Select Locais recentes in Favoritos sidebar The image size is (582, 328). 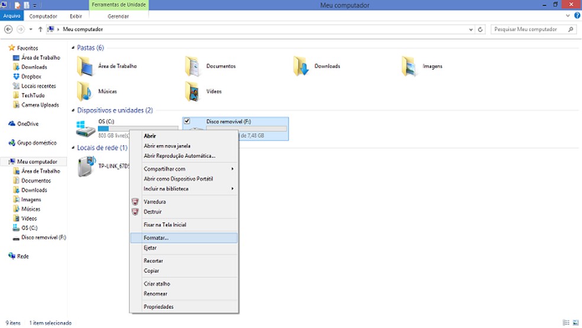[x=34, y=86]
